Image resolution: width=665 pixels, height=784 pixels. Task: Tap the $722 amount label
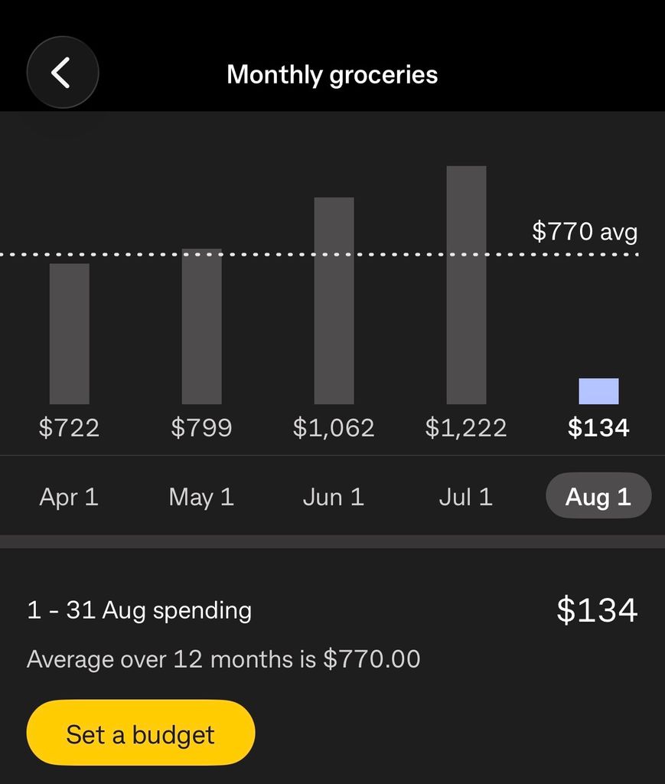[x=69, y=428]
